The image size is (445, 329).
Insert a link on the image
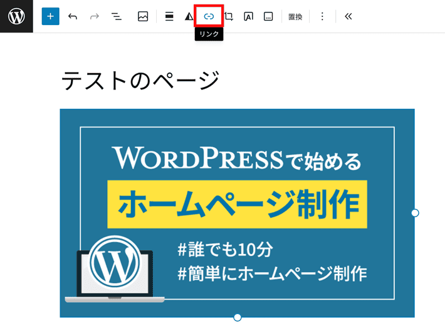[x=209, y=16]
